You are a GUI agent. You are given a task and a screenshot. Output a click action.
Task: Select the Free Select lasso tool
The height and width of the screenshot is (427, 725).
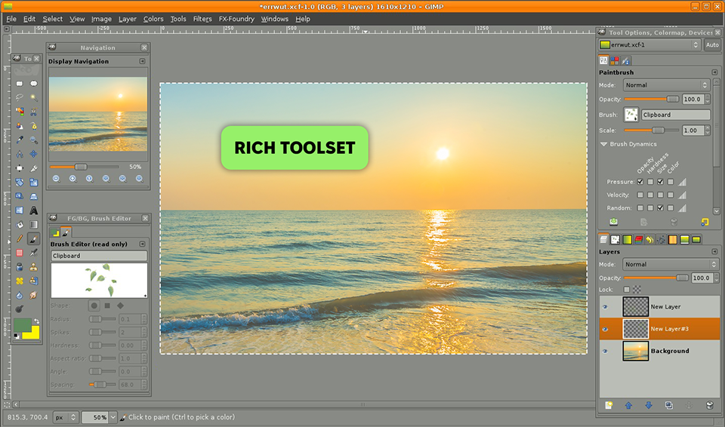tap(20, 97)
